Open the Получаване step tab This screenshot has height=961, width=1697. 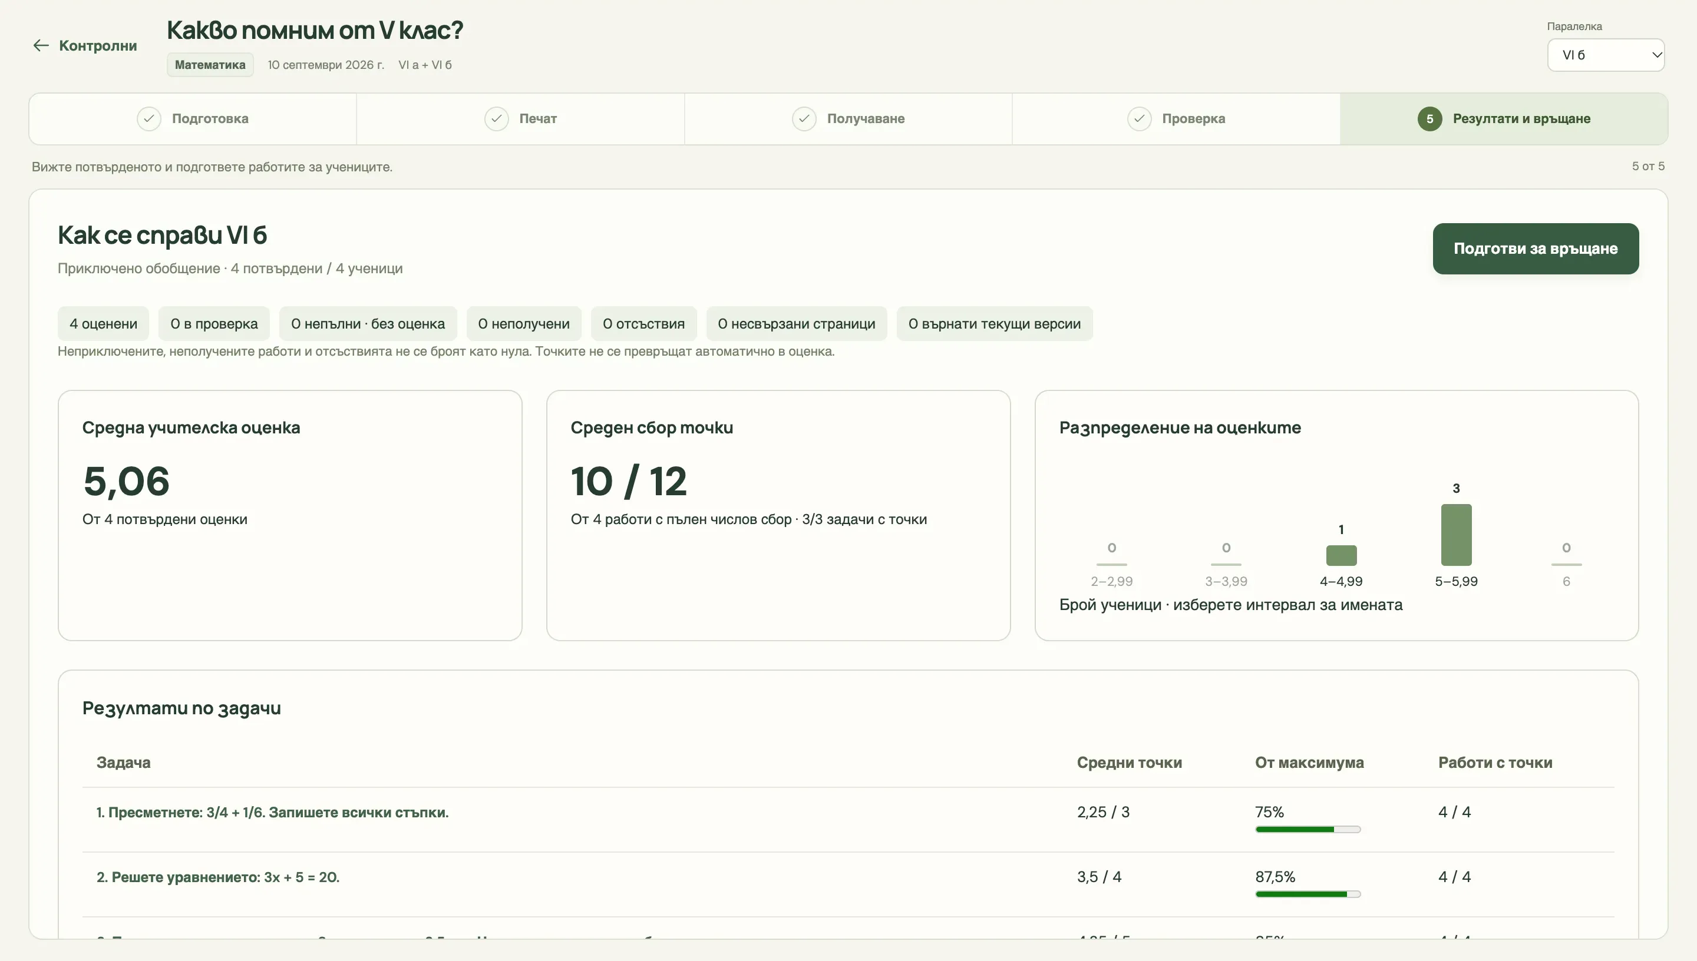coord(848,119)
